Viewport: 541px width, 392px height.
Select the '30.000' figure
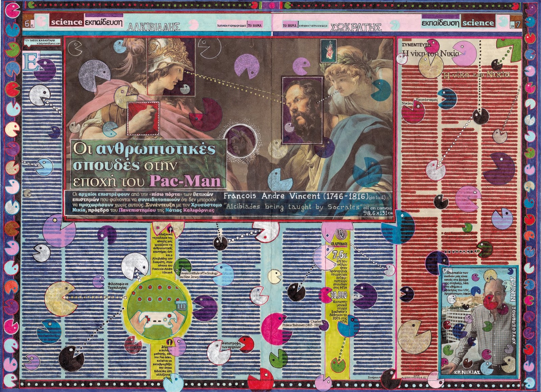point(339,296)
